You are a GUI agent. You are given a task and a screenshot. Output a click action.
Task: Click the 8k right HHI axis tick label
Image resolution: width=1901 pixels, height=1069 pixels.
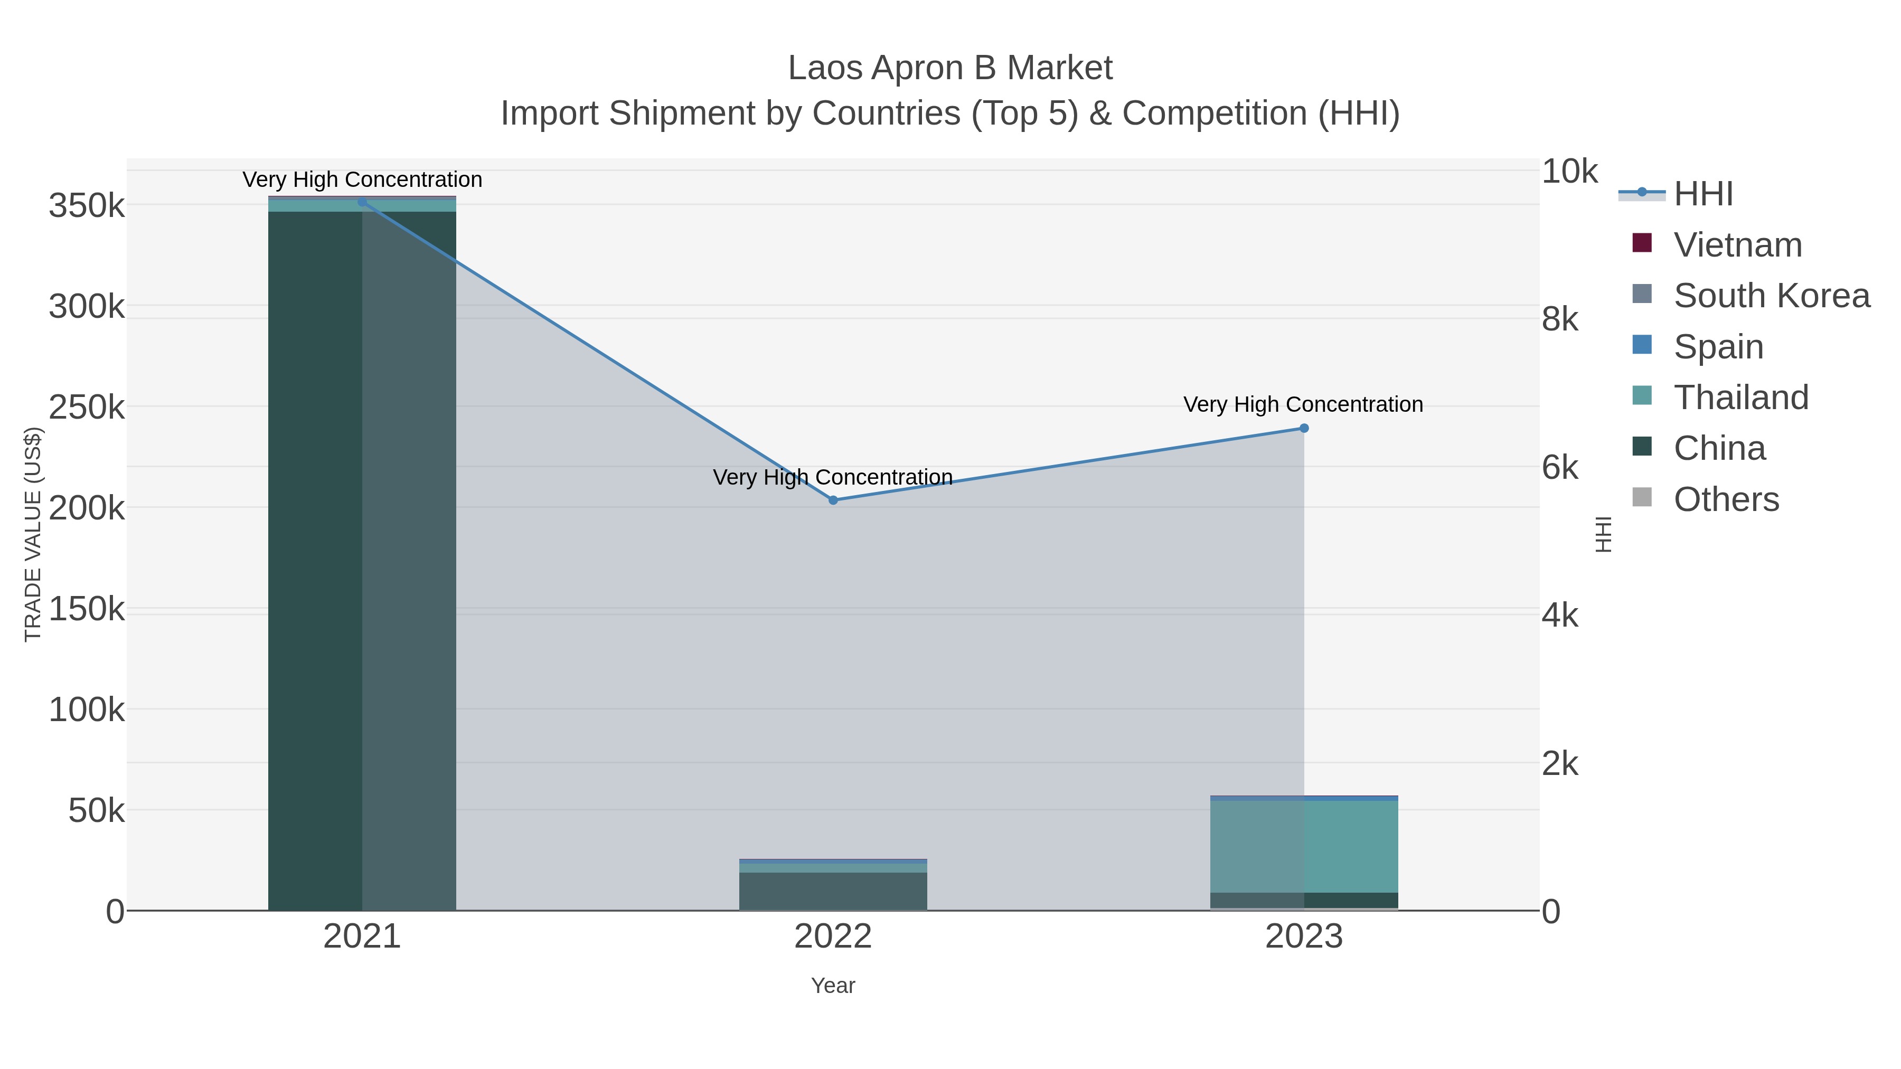pyautogui.click(x=1560, y=319)
